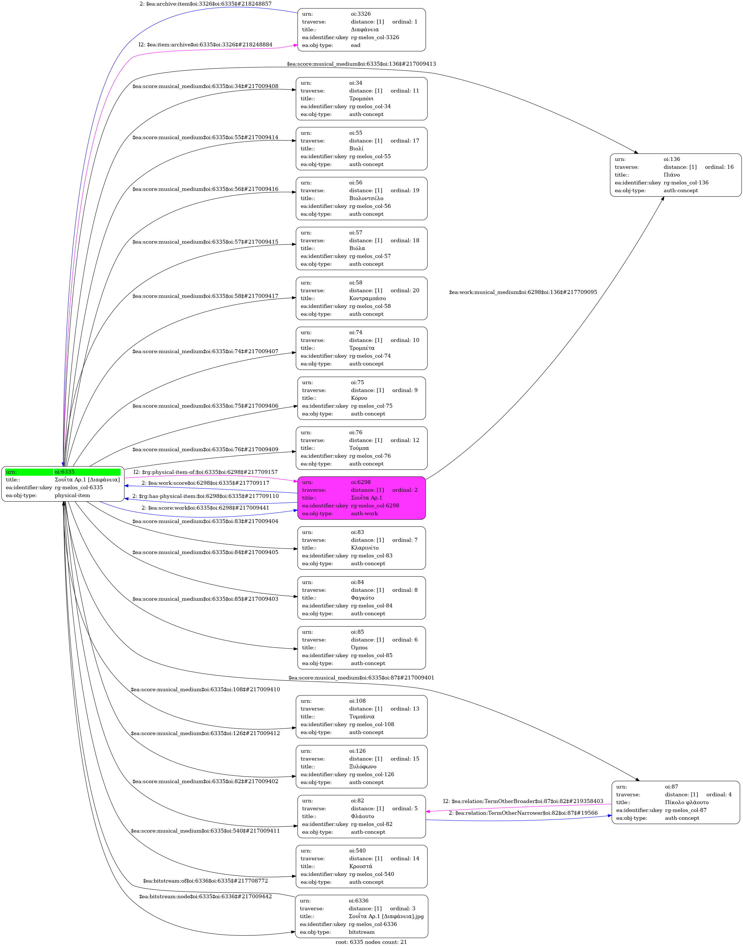Select the Φλάουτο node oi:82
This screenshot has width=743, height=948.
tap(361, 816)
